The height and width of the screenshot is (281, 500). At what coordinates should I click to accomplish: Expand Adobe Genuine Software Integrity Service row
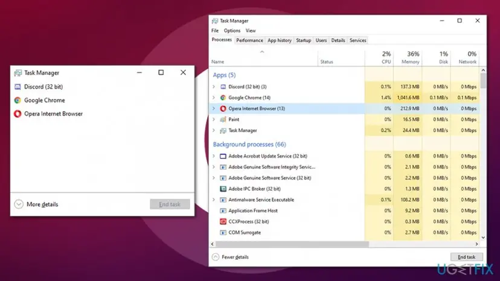pyautogui.click(x=214, y=167)
